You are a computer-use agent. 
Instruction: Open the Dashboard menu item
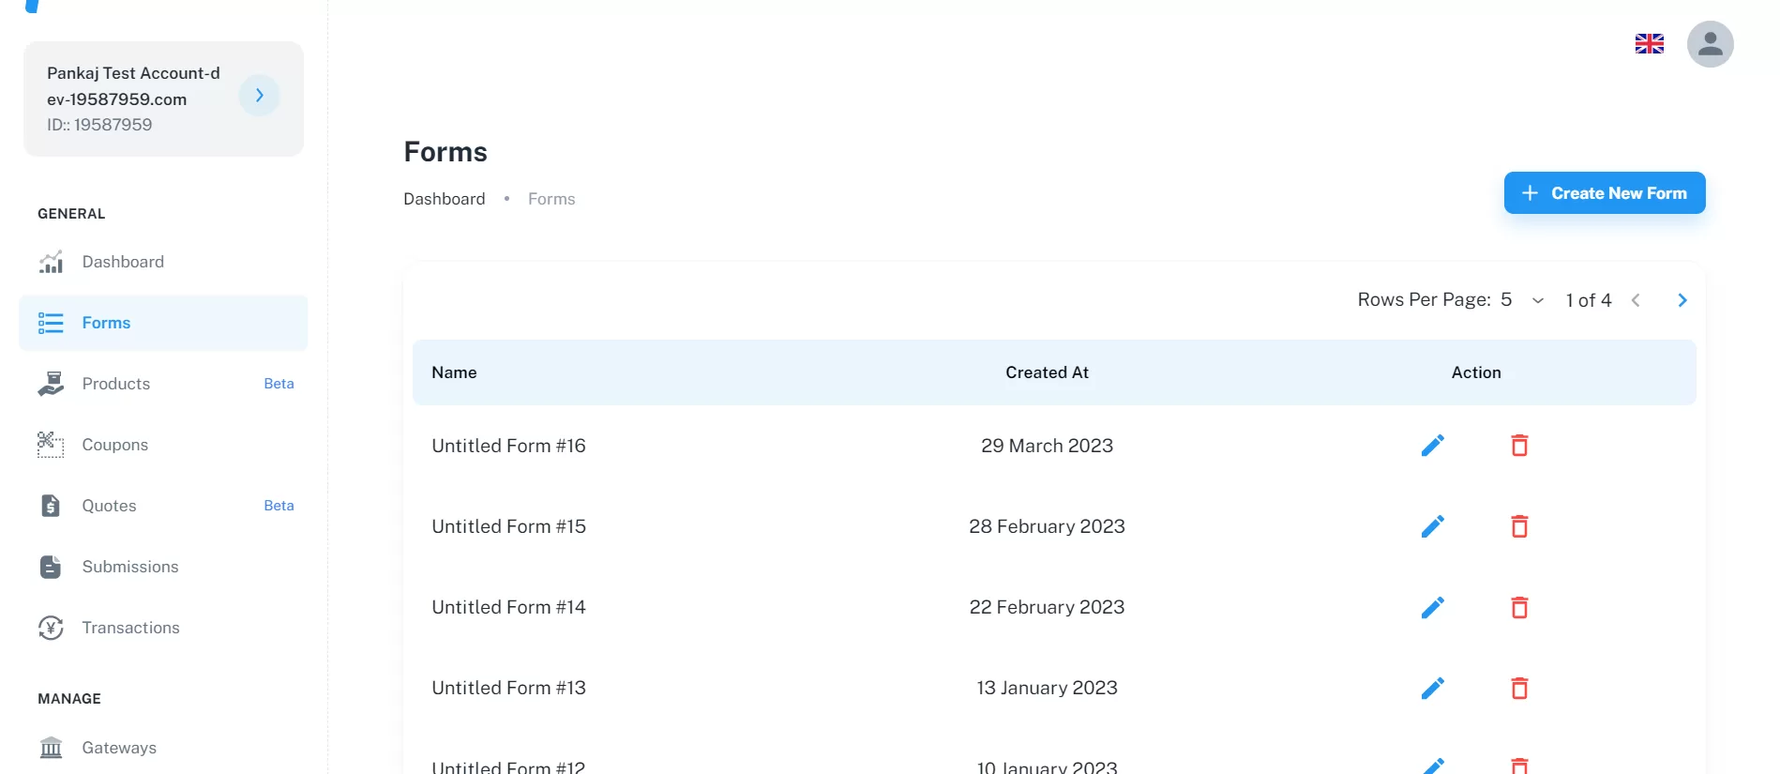tap(163, 262)
